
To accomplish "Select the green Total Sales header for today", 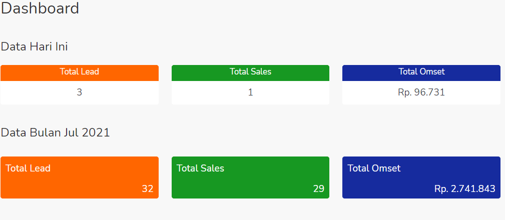I will (x=250, y=72).
